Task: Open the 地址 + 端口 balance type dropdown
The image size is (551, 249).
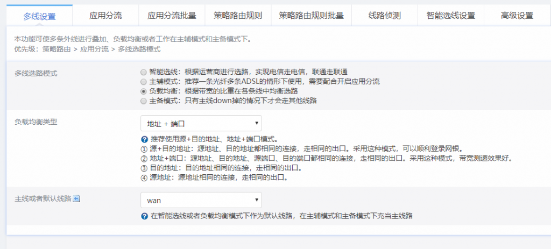Action: (201, 123)
